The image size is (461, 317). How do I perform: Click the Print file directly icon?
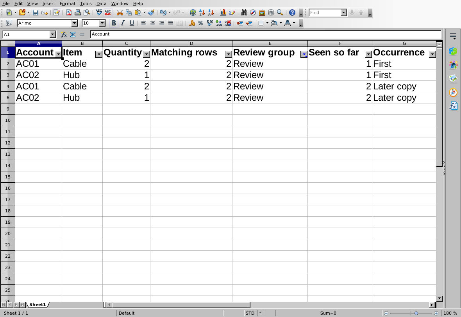(x=78, y=12)
